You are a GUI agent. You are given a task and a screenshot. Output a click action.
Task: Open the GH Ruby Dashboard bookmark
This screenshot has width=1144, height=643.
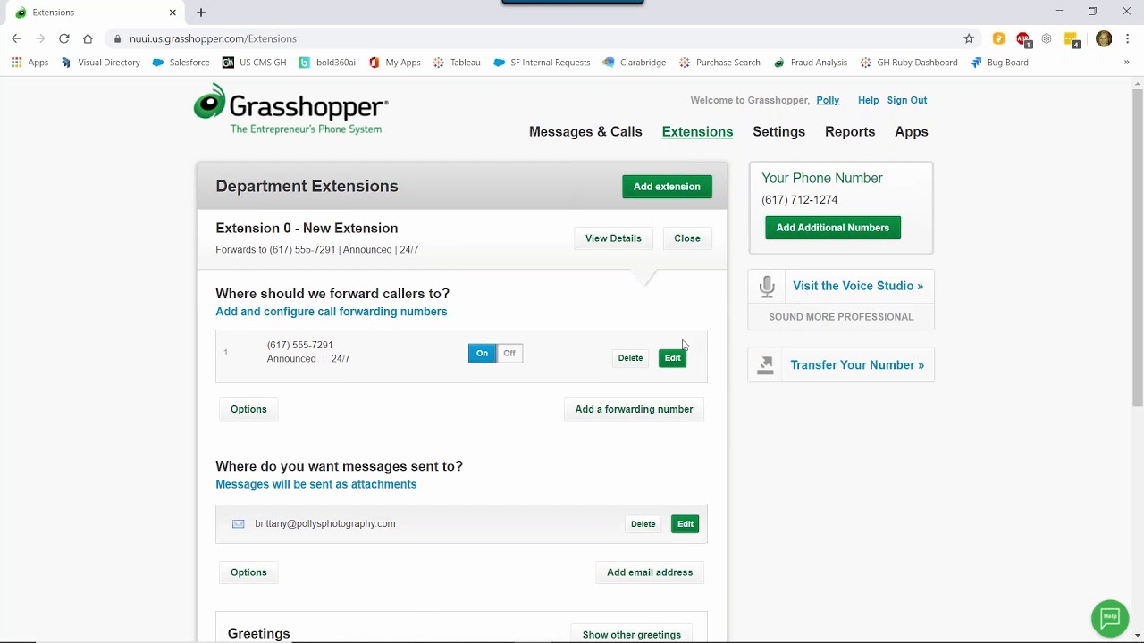pyautogui.click(x=908, y=63)
